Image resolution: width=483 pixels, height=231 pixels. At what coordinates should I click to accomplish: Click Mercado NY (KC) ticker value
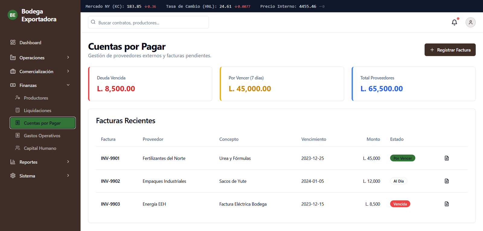point(134,6)
